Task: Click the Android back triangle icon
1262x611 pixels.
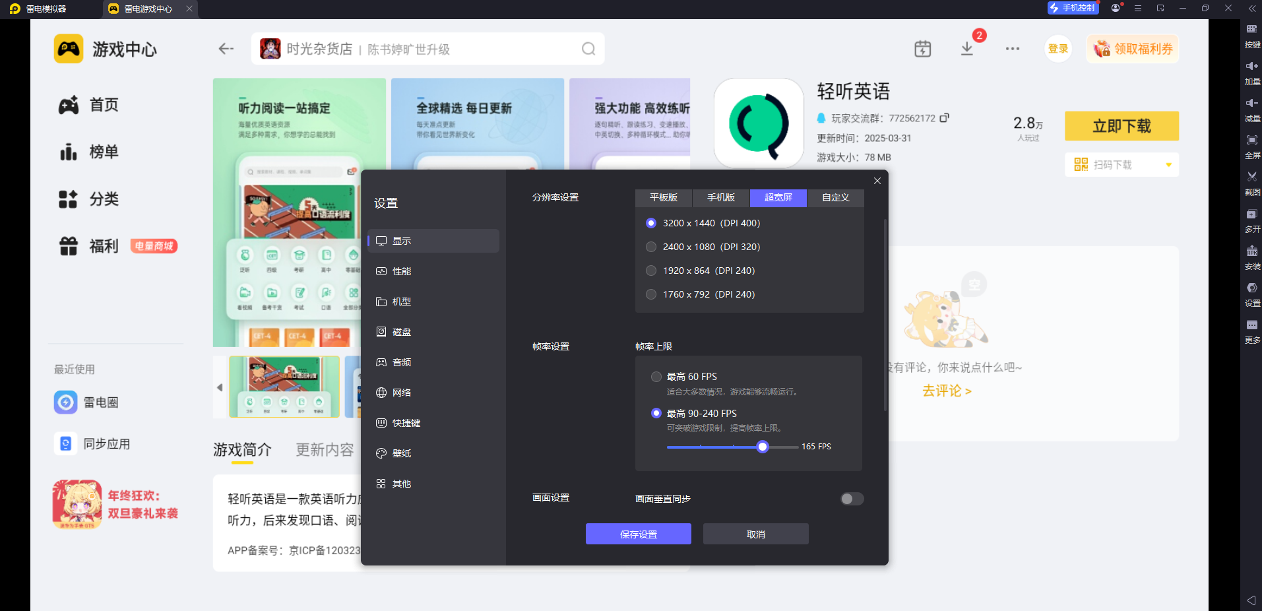Action: [1251, 600]
